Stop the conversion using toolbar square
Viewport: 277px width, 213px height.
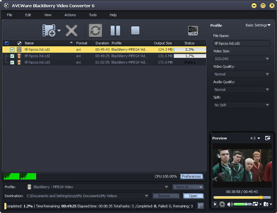(135, 30)
